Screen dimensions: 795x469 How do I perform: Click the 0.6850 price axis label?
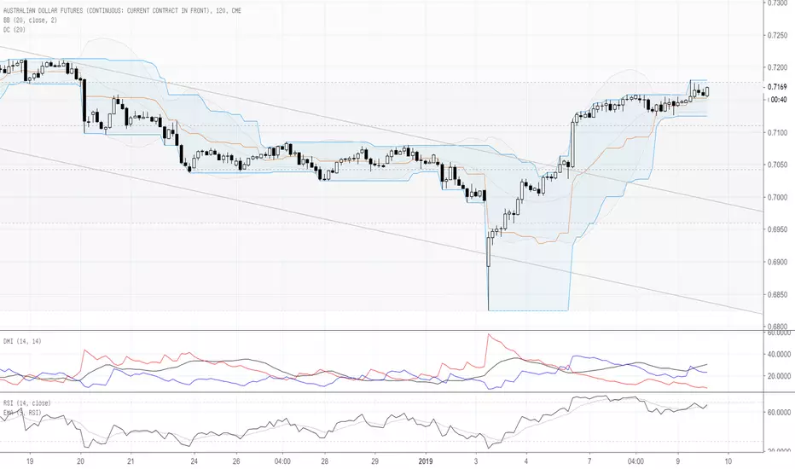pyautogui.click(x=778, y=294)
